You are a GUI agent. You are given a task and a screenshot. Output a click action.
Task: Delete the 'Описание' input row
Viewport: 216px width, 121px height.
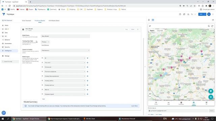[87, 67]
